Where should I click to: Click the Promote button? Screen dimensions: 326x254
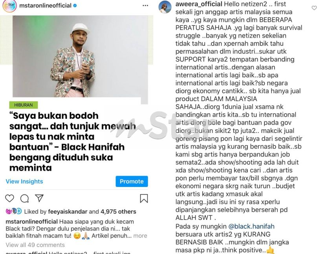pyautogui.click(x=132, y=181)
